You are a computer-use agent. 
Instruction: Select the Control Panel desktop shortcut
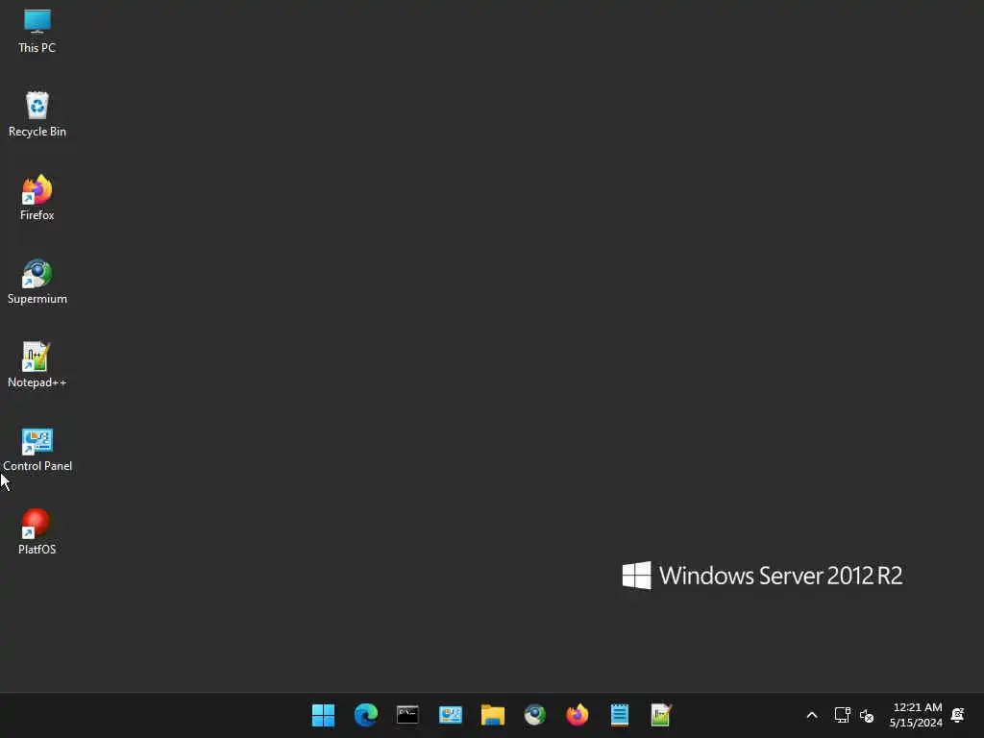point(37,450)
